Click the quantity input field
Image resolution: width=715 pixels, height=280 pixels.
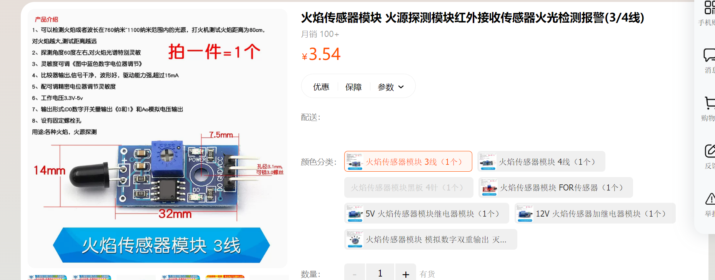coord(380,273)
